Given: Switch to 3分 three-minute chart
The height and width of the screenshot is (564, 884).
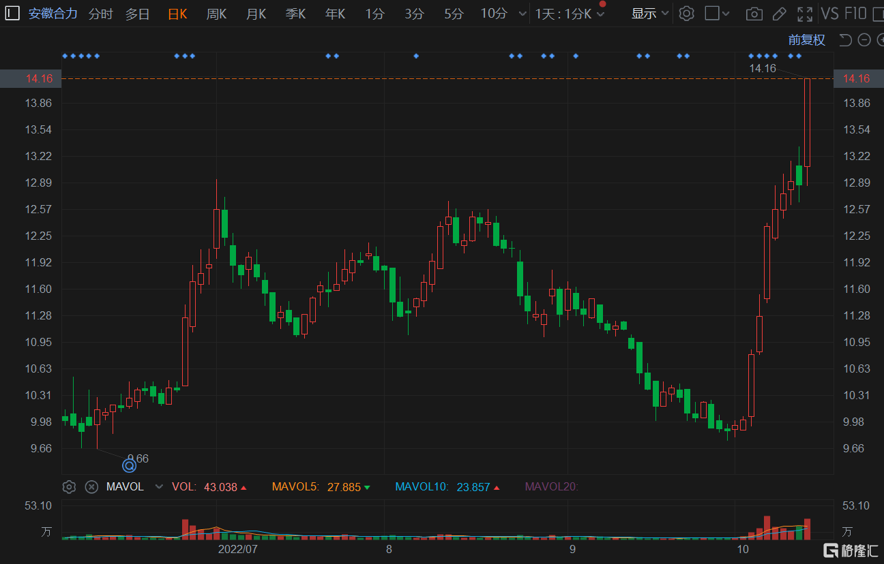Looking at the screenshot, I should [414, 14].
